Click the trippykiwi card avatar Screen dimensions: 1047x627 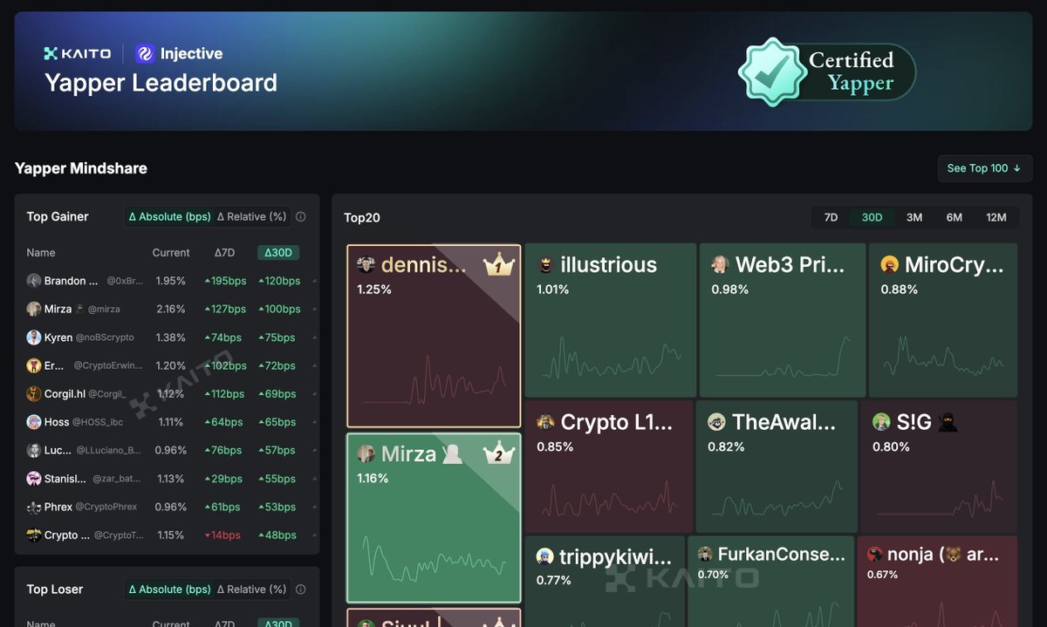click(x=544, y=556)
